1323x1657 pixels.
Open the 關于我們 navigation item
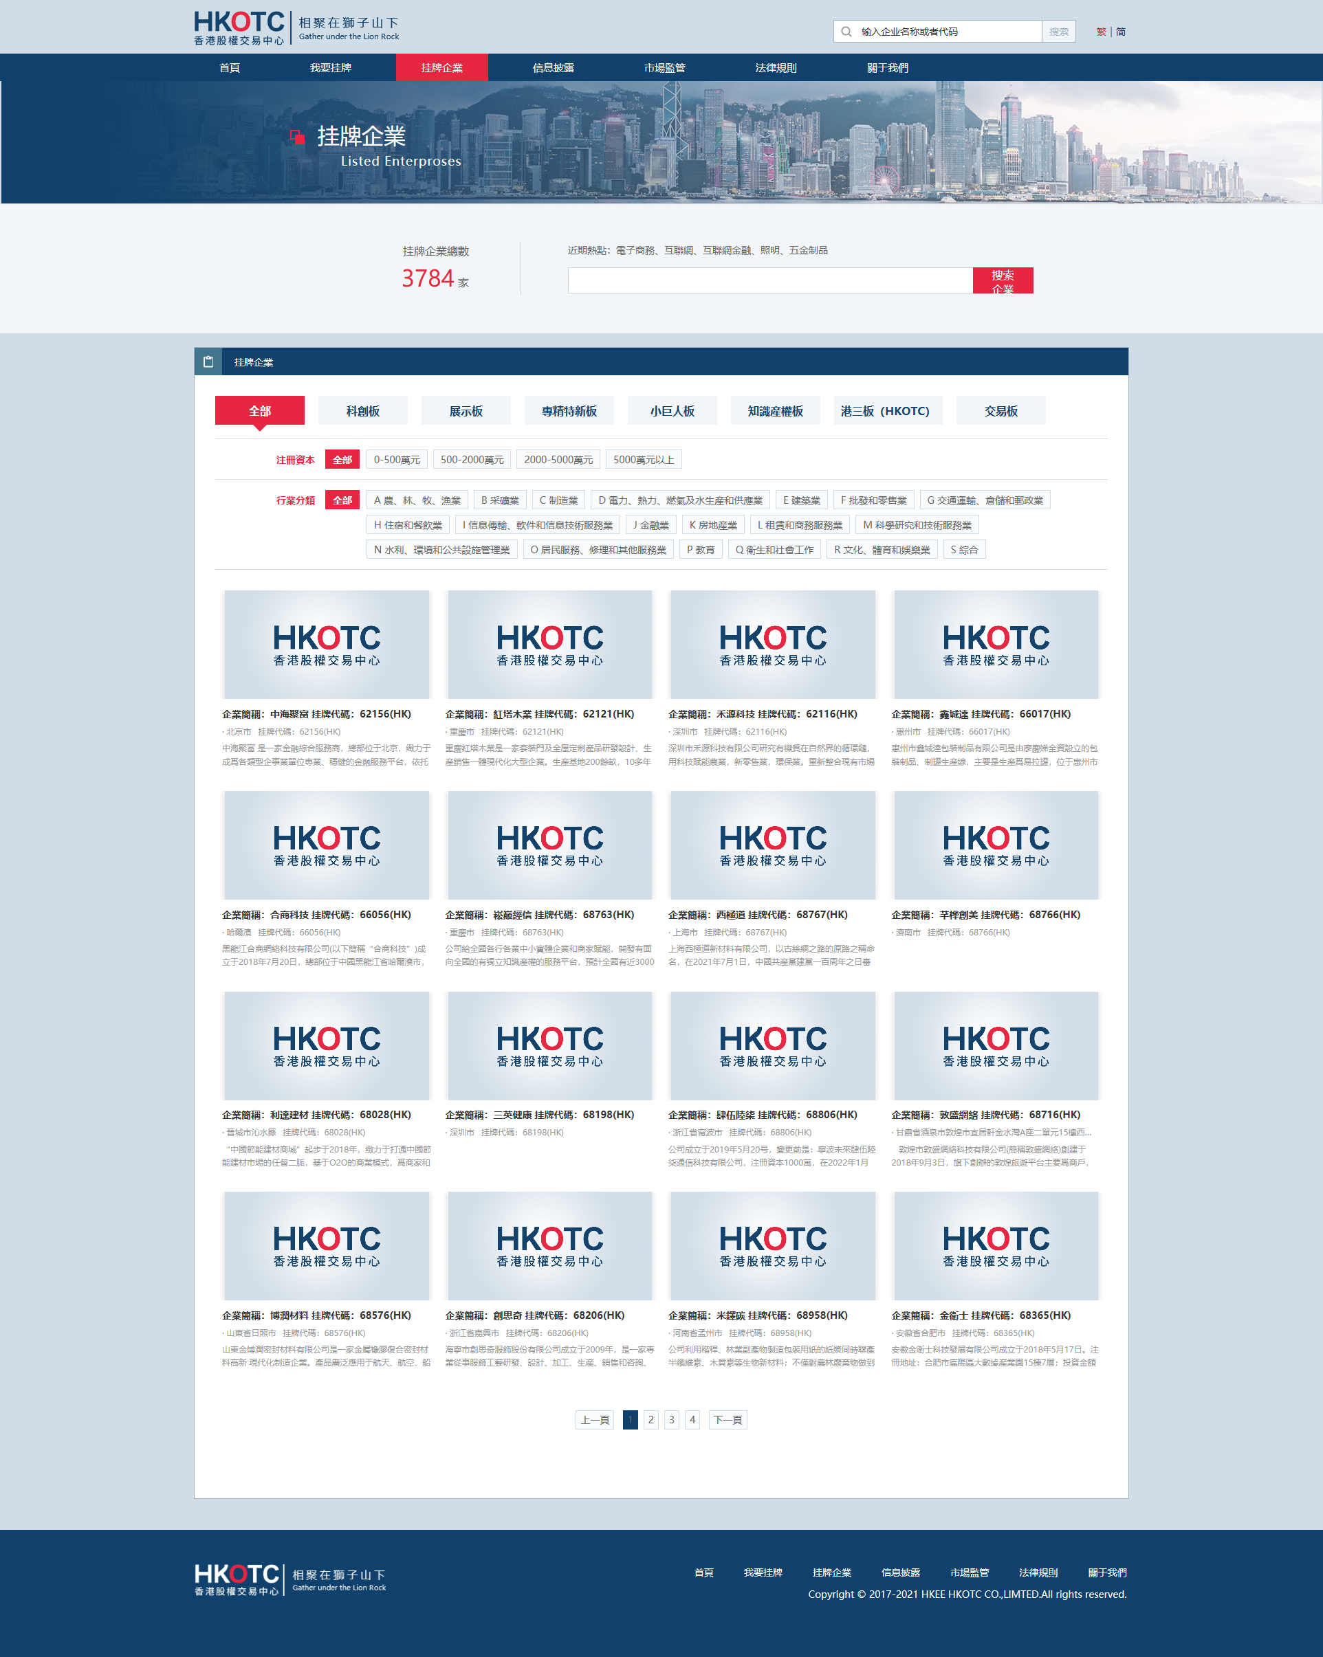click(888, 67)
